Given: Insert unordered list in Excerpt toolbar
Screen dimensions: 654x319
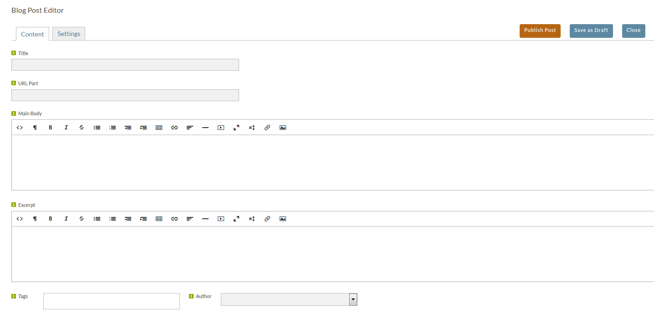Looking at the screenshot, I should point(97,219).
